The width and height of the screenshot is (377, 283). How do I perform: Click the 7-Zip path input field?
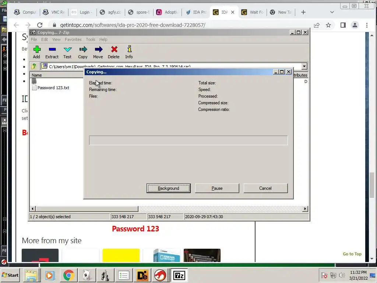click(x=171, y=66)
